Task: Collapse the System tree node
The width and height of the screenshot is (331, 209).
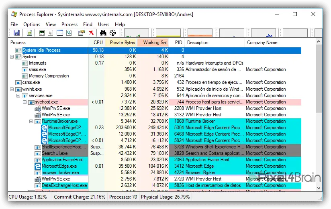Action: [12, 57]
